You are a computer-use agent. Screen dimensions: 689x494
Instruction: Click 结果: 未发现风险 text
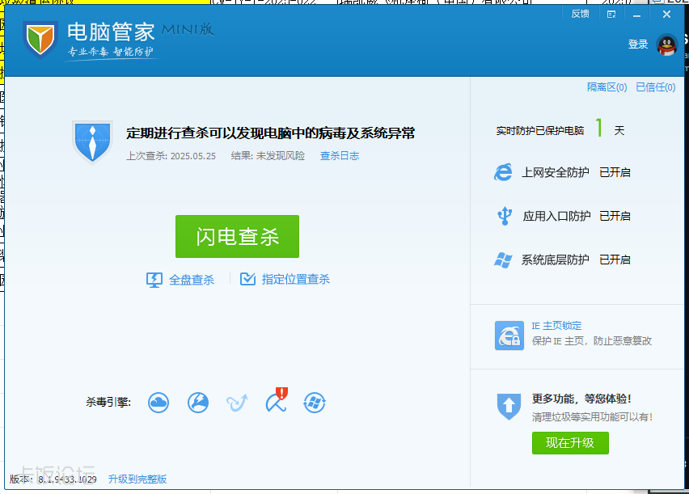(268, 156)
